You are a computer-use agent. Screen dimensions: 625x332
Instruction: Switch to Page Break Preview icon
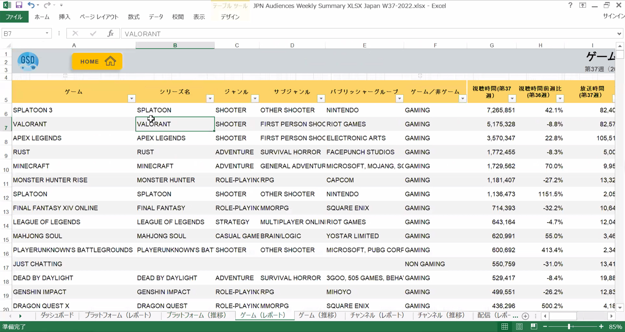(534, 327)
